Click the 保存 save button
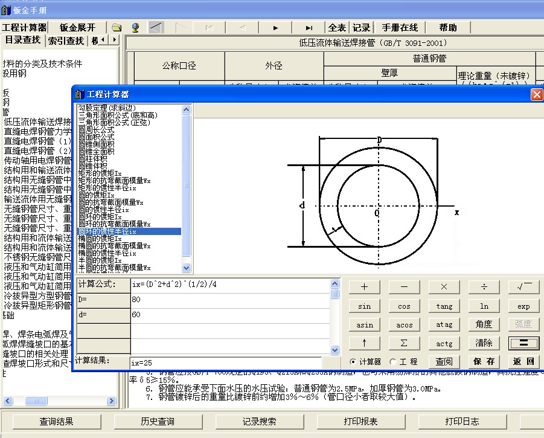Image resolution: width=544 pixels, height=438 pixels. click(x=484, y=362)
